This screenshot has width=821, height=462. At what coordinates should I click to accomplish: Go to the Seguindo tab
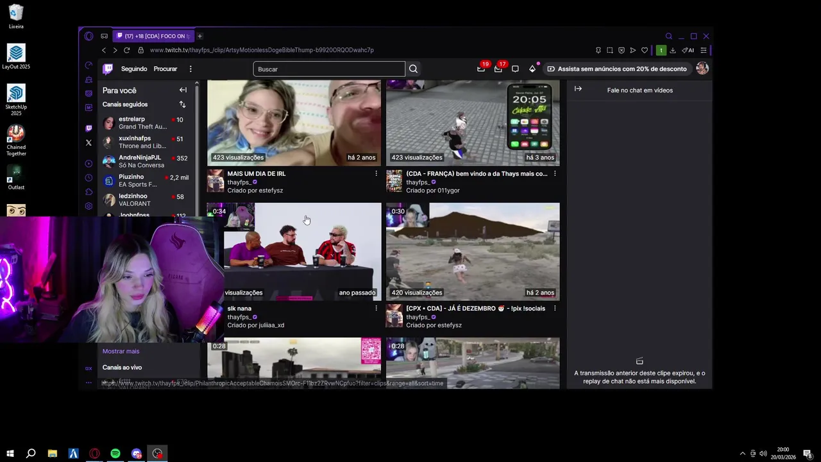134,69
